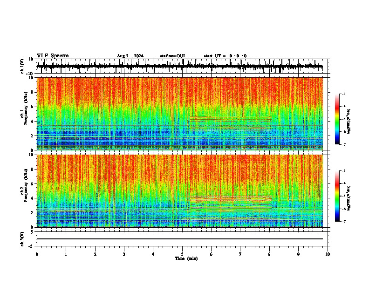
Task: Click the "1" tick on the time axis
Action: pos(66,254)
